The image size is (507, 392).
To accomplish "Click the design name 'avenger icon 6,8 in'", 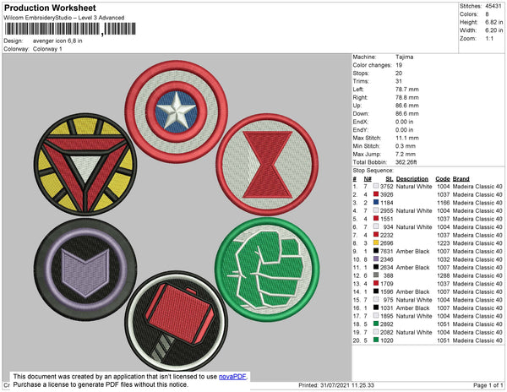I will point(57,41).
